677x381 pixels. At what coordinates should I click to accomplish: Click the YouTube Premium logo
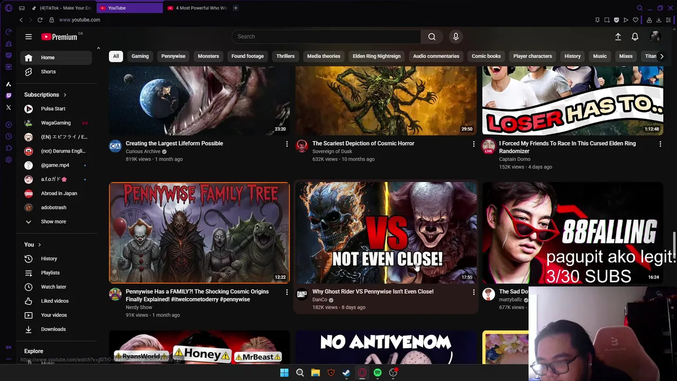[x=60, y=37]
